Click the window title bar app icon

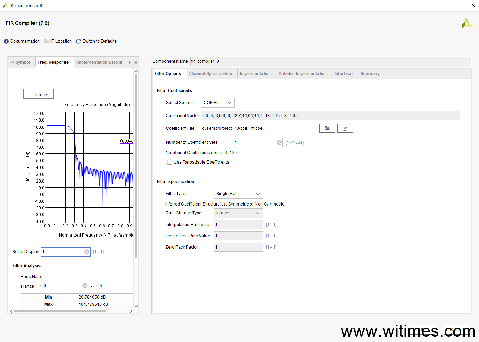tap(5, 5)
